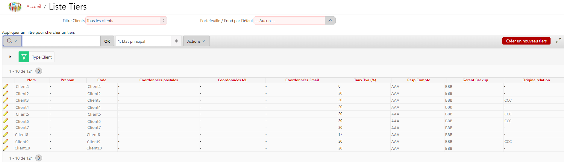Viewport: 564px width, 162px height.
Task: Open the search column selector magnifier
Action: tap(12, 41)
